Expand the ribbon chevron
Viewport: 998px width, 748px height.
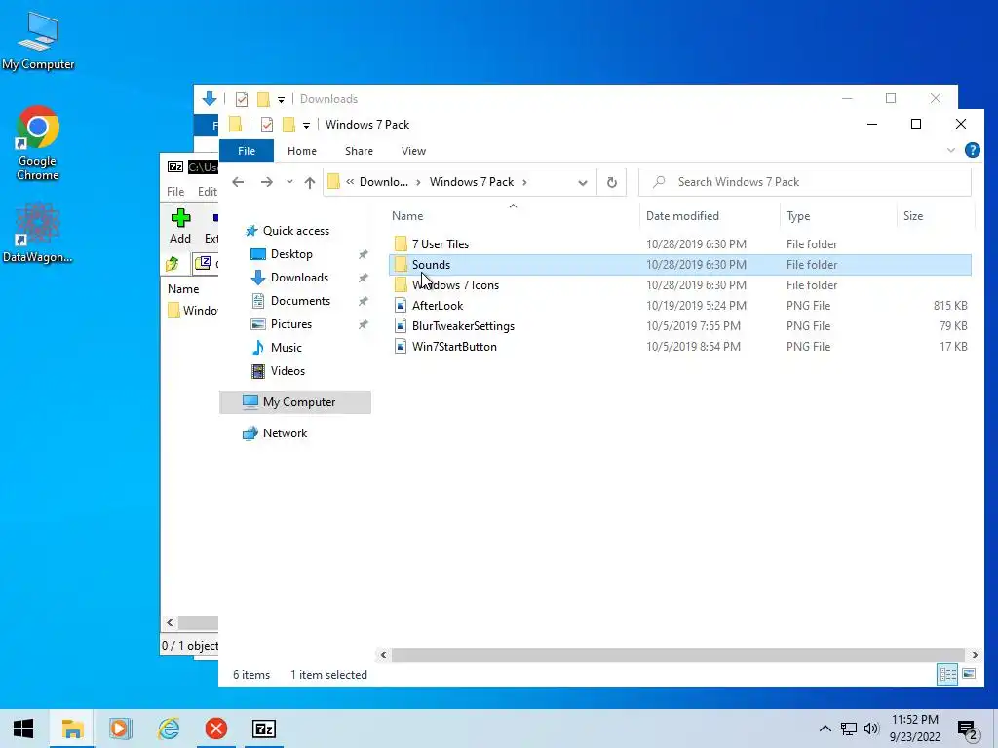pos(951,151)
